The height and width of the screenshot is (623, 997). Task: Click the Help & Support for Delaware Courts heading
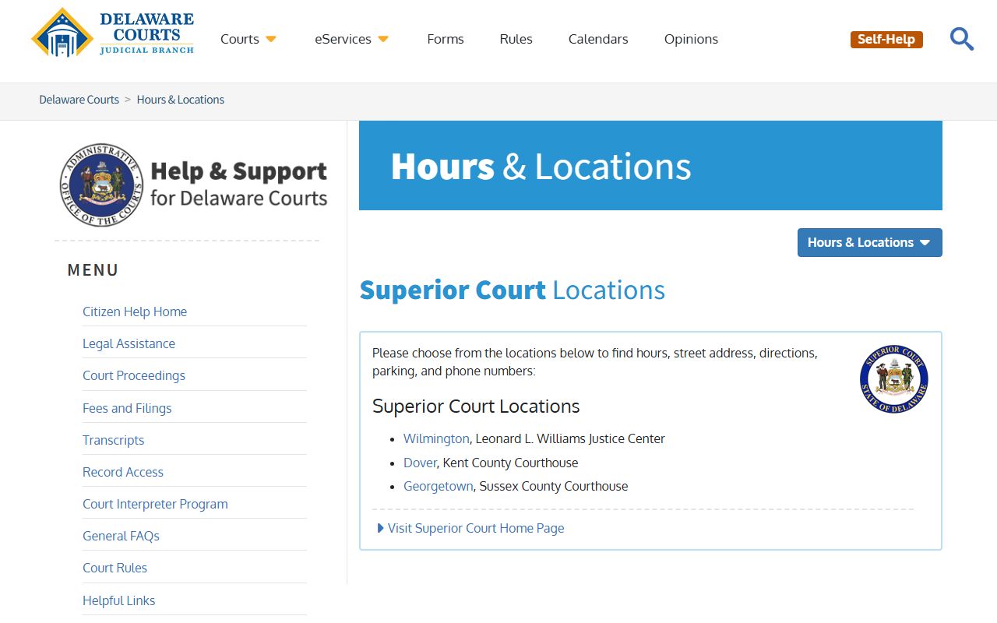238,185
